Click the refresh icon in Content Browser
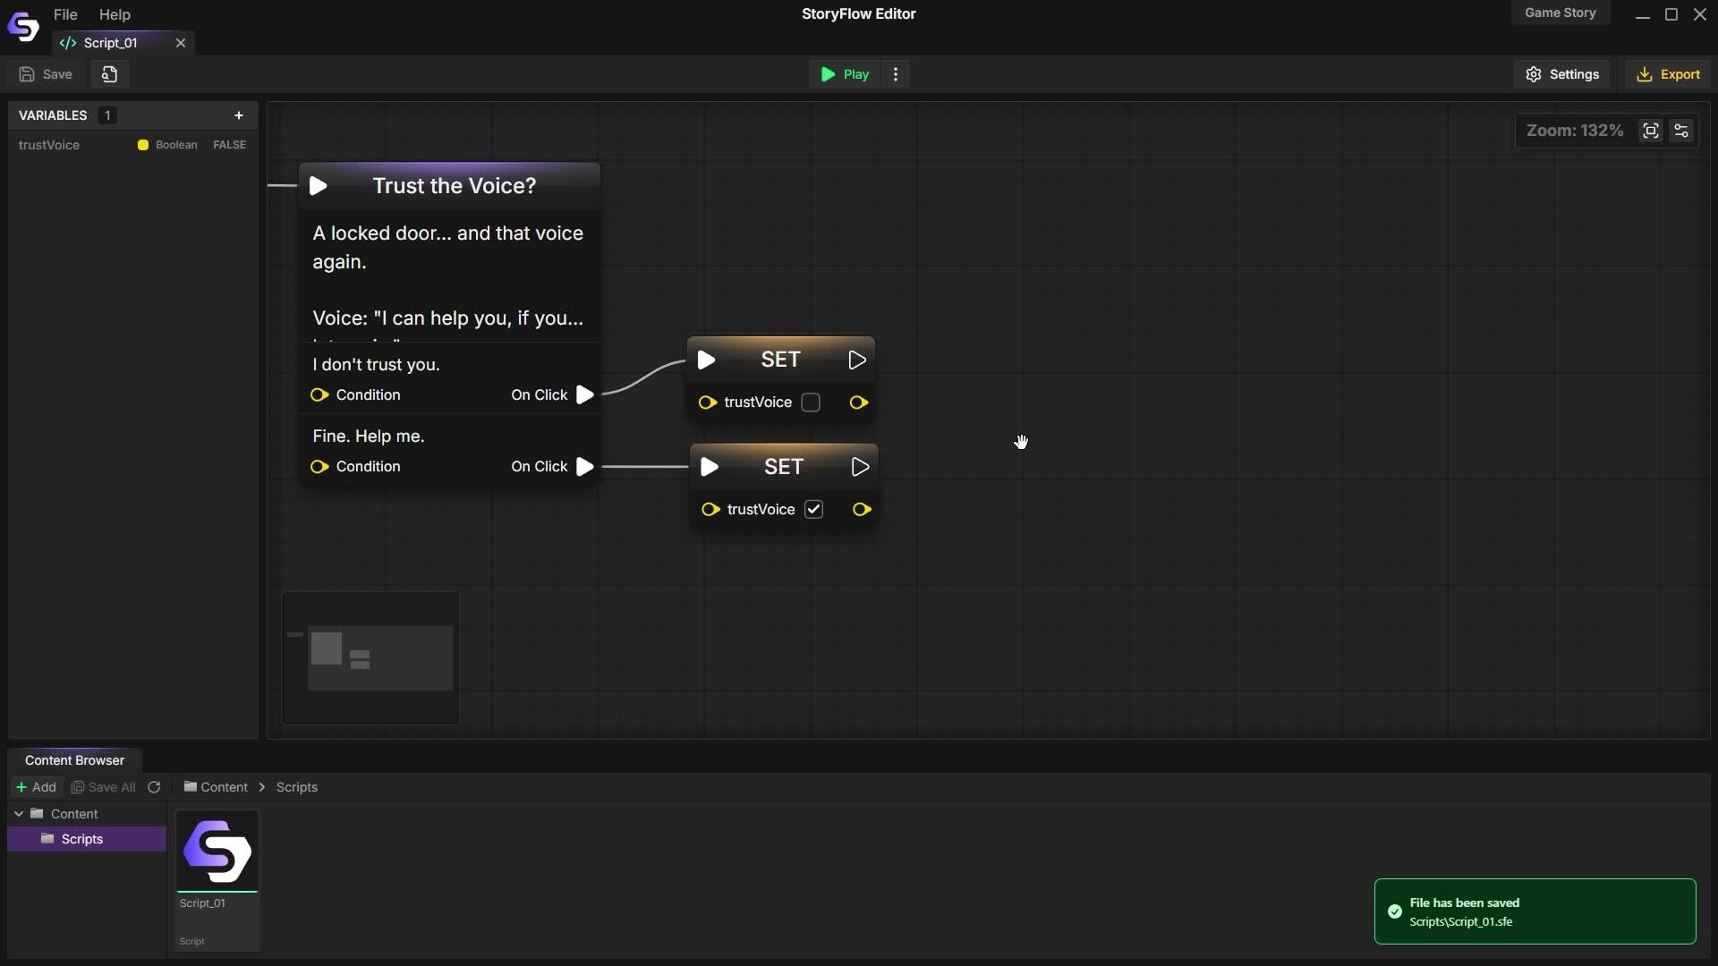Screen dimensions: 1718x966 point(154,787)
